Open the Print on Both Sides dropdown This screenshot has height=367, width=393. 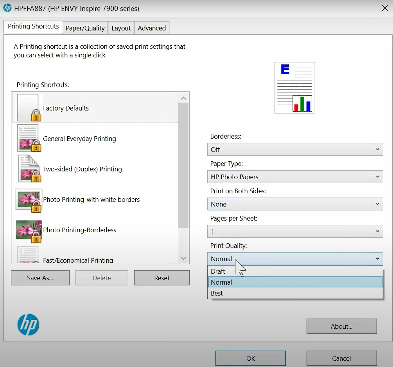295,204
